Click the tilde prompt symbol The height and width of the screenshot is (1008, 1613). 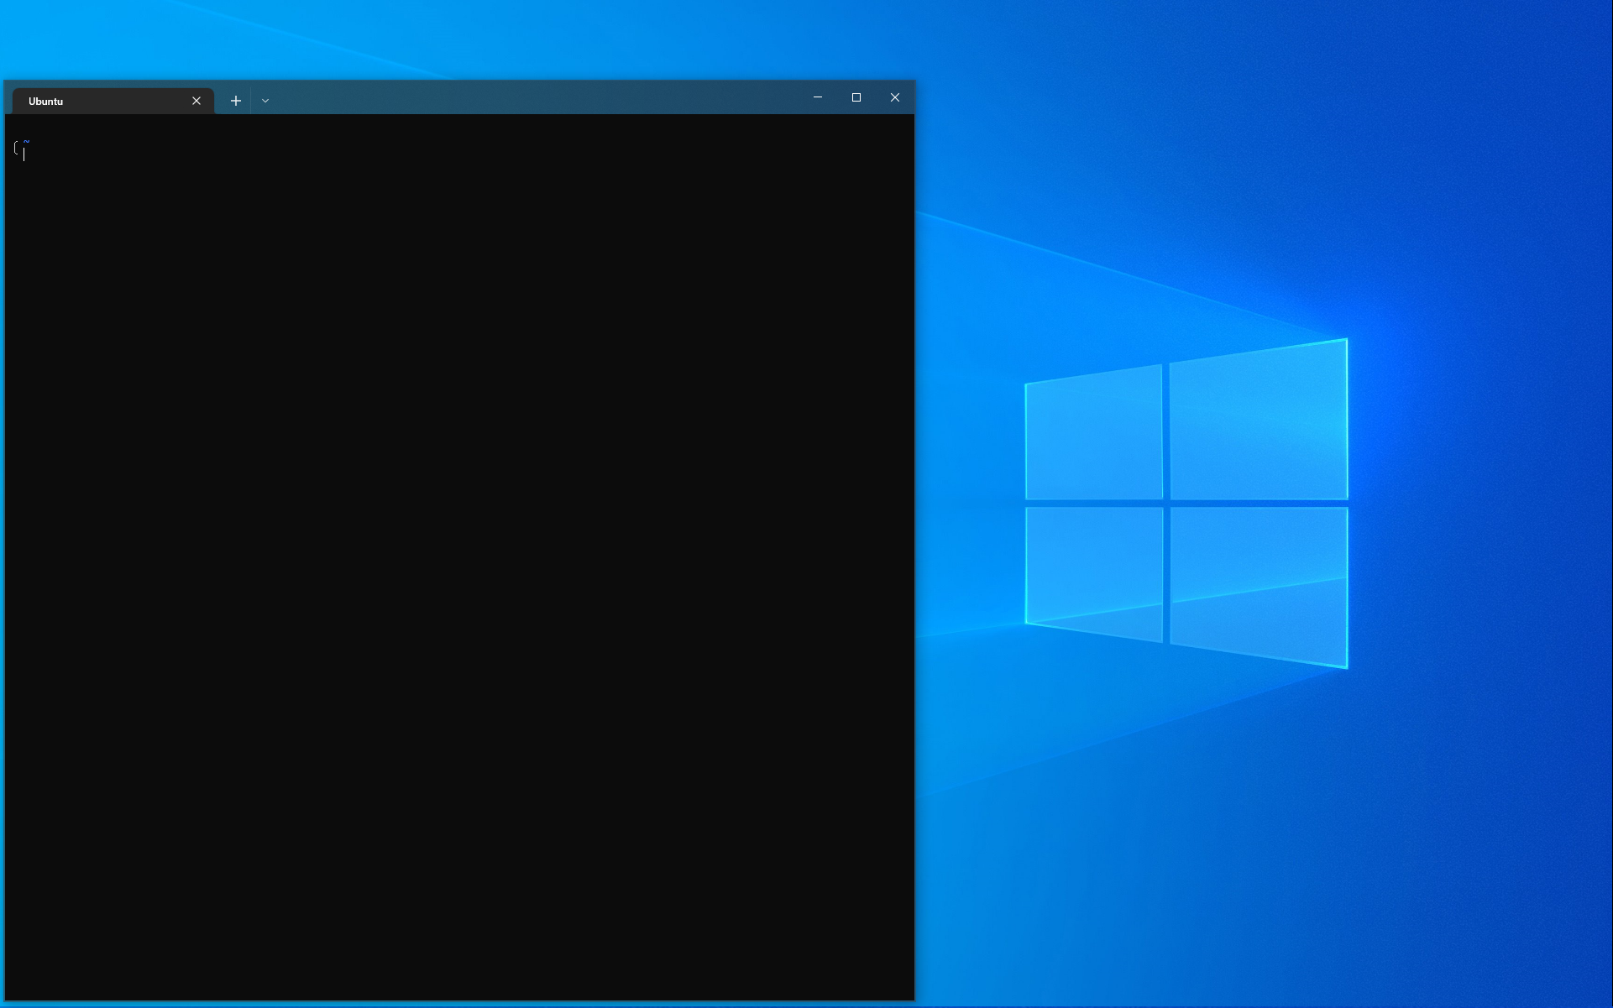[26, 141]
